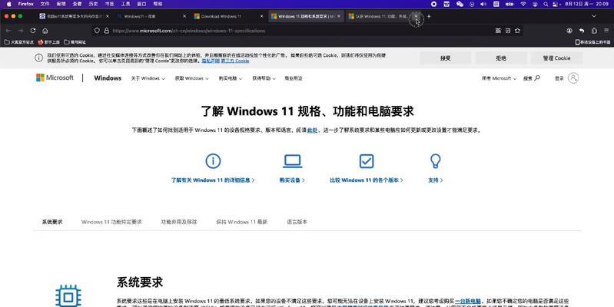The height and width of the screenshot is (307, 614).
Task: Open the 隐私声明 link
Action: tap(211, 61)
